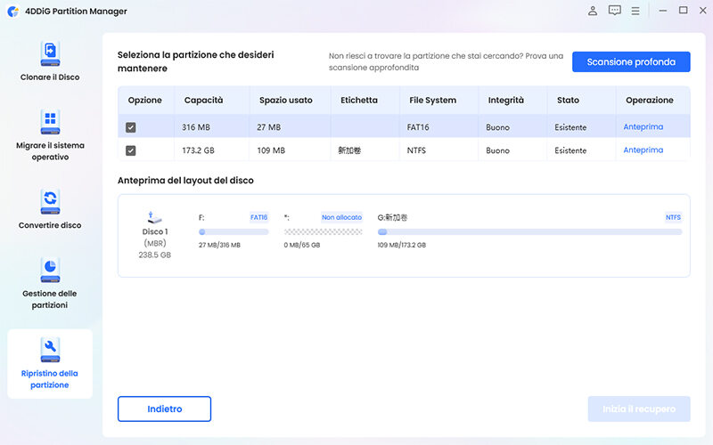The image size is (713, 445).
Task: Open Gestione delle partizioni section
Action: click(50, 270)
